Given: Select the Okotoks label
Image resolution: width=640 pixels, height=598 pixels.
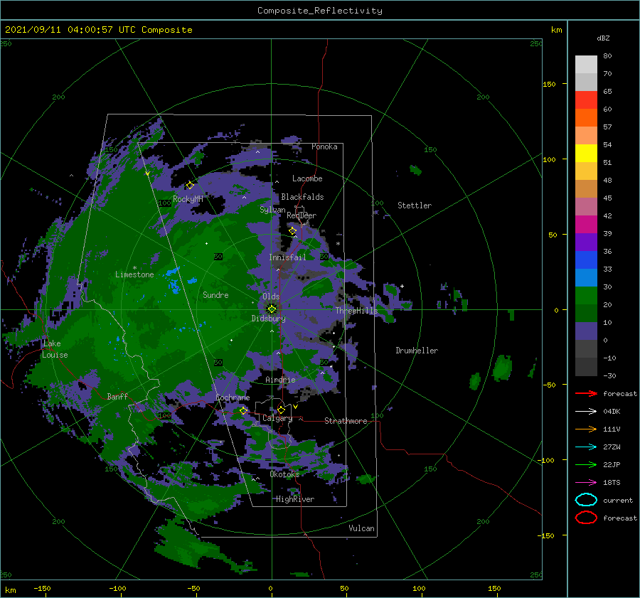Looking at the screenshot, I should pyautogui.click(x=284, y=474).
